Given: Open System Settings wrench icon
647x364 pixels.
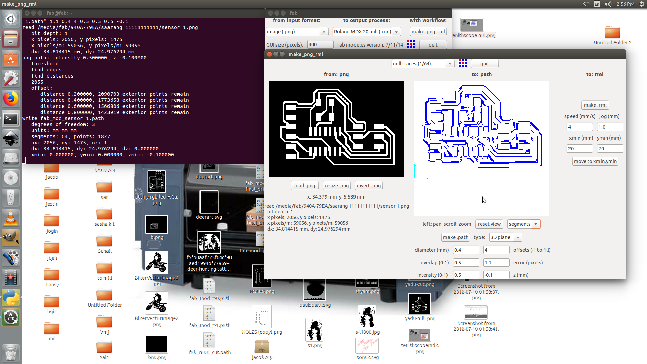Looking at the screenshot, I should coord(11,79).
